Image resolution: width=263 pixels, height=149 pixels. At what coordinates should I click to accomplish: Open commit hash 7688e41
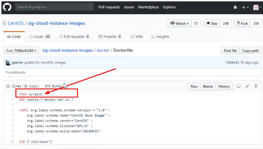[232, 63]
